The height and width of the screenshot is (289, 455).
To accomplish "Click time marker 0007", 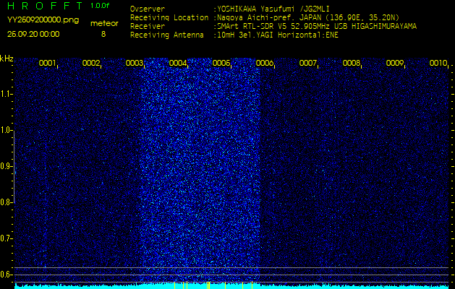I will click(x=308, y=63).
